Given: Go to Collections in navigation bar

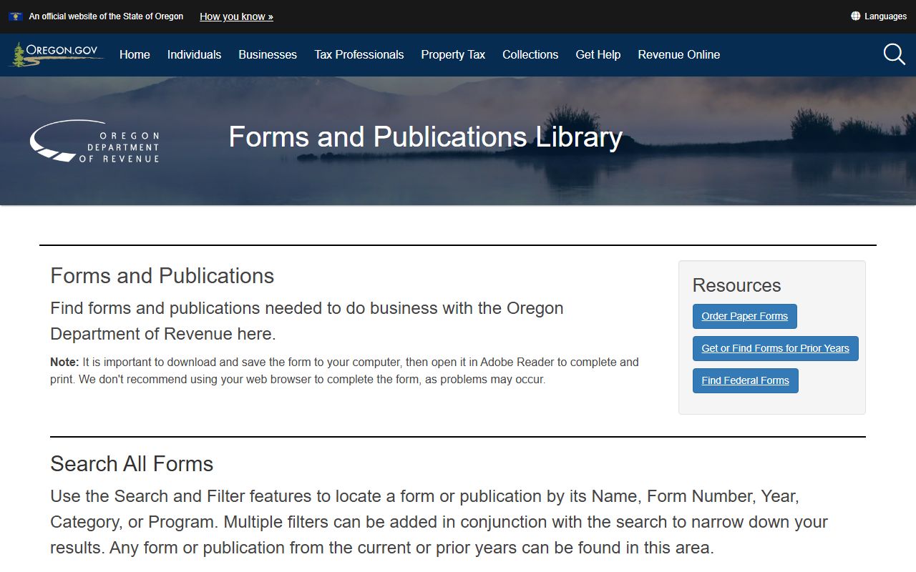Looking at the screenshot, I should [x=530, y=54].
